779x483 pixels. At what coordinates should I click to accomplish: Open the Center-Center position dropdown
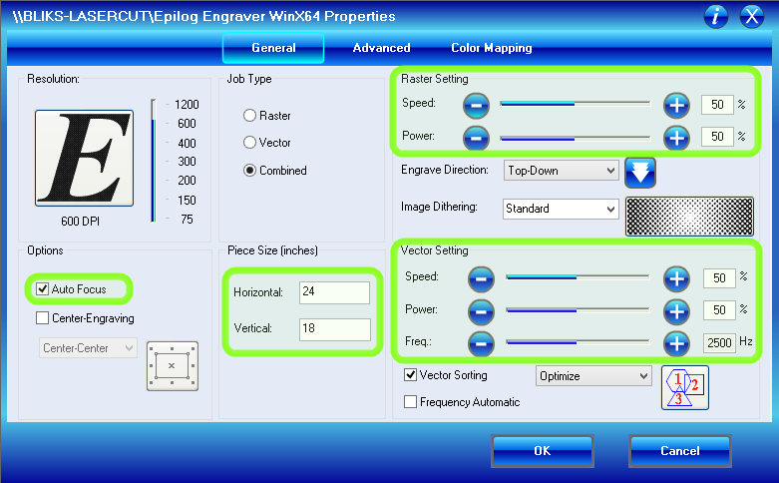(x=88, y=348)
